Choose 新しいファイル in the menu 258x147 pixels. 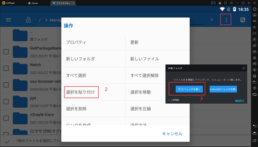point(158,59)
